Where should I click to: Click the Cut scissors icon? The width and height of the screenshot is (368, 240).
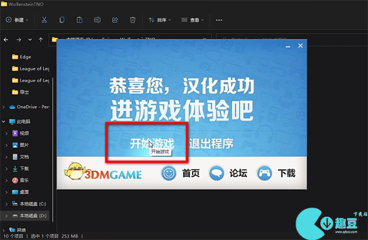pyautogui.click(x=44, y=20)
